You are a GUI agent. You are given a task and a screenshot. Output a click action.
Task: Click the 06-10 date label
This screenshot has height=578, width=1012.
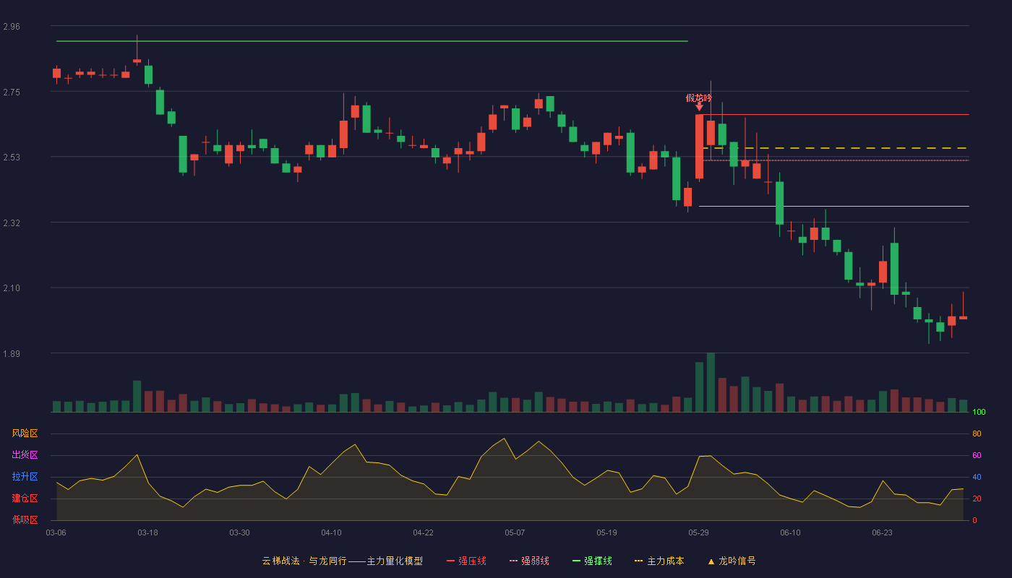(x=790, y=532)
